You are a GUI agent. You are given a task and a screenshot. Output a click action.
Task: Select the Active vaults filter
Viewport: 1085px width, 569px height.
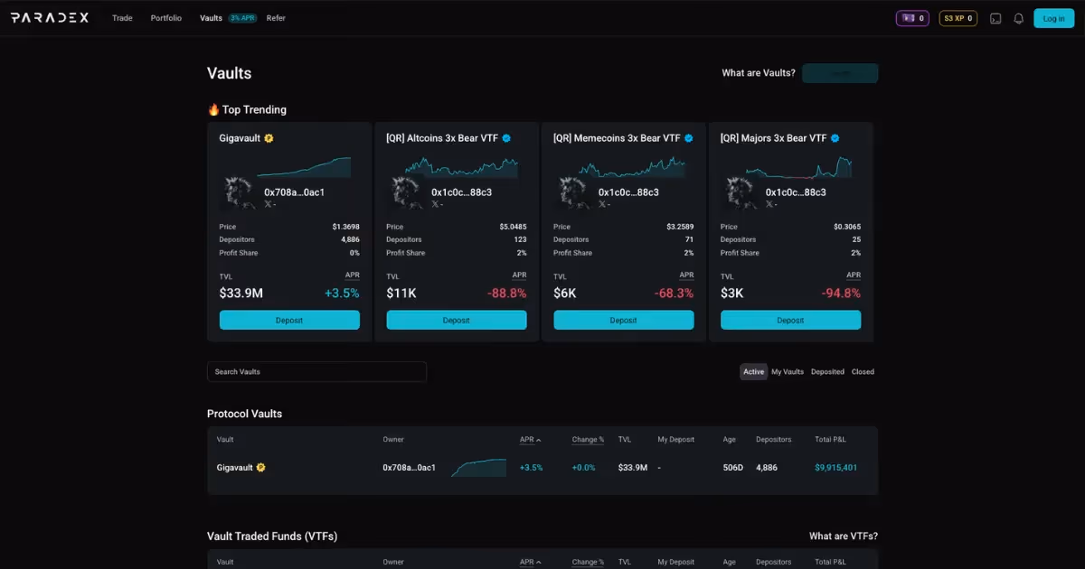[753, 371]
